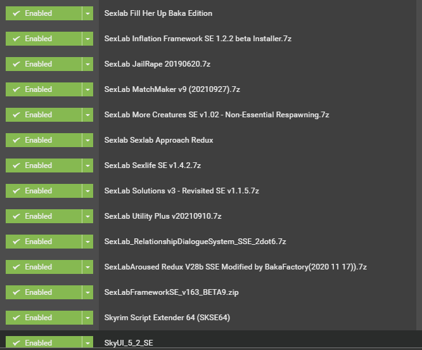Click checkmark icon on SexLab Inflation Framework row
This screenshot has width=422, height=350.
[x=16, y=39]
